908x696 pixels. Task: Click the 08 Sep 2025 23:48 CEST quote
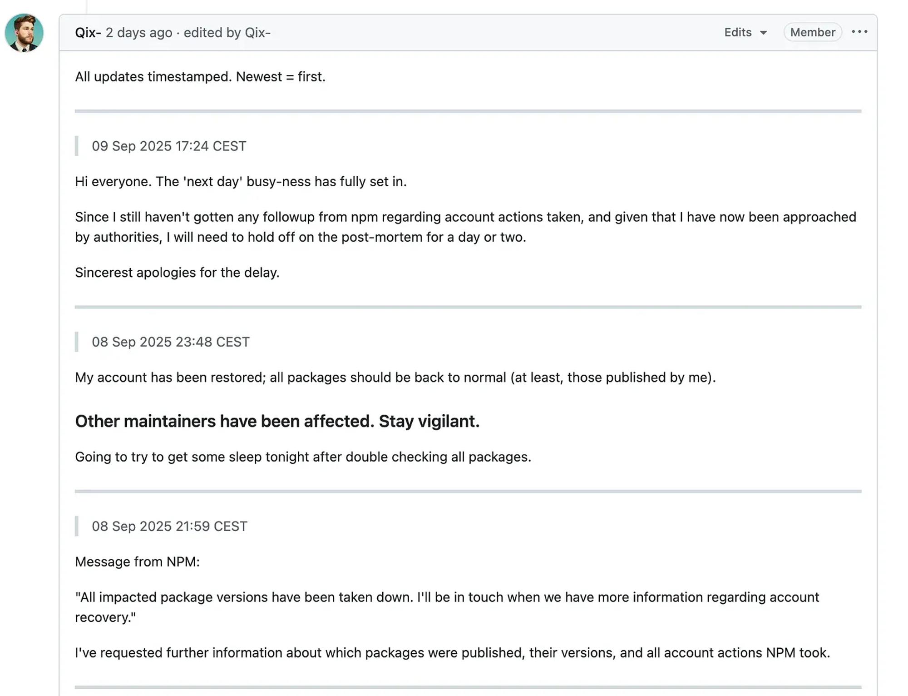pyautogui.click(x=171, y=342)
